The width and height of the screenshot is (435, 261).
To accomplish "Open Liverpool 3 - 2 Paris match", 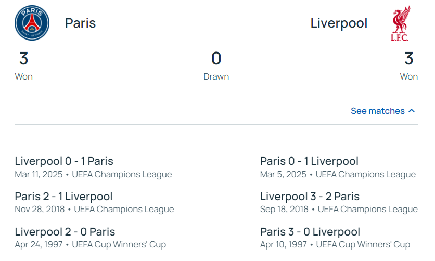I will point(310,197).
